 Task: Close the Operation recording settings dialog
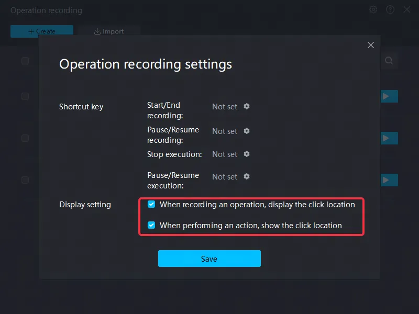pyautogui.click(x=371, y=45)
